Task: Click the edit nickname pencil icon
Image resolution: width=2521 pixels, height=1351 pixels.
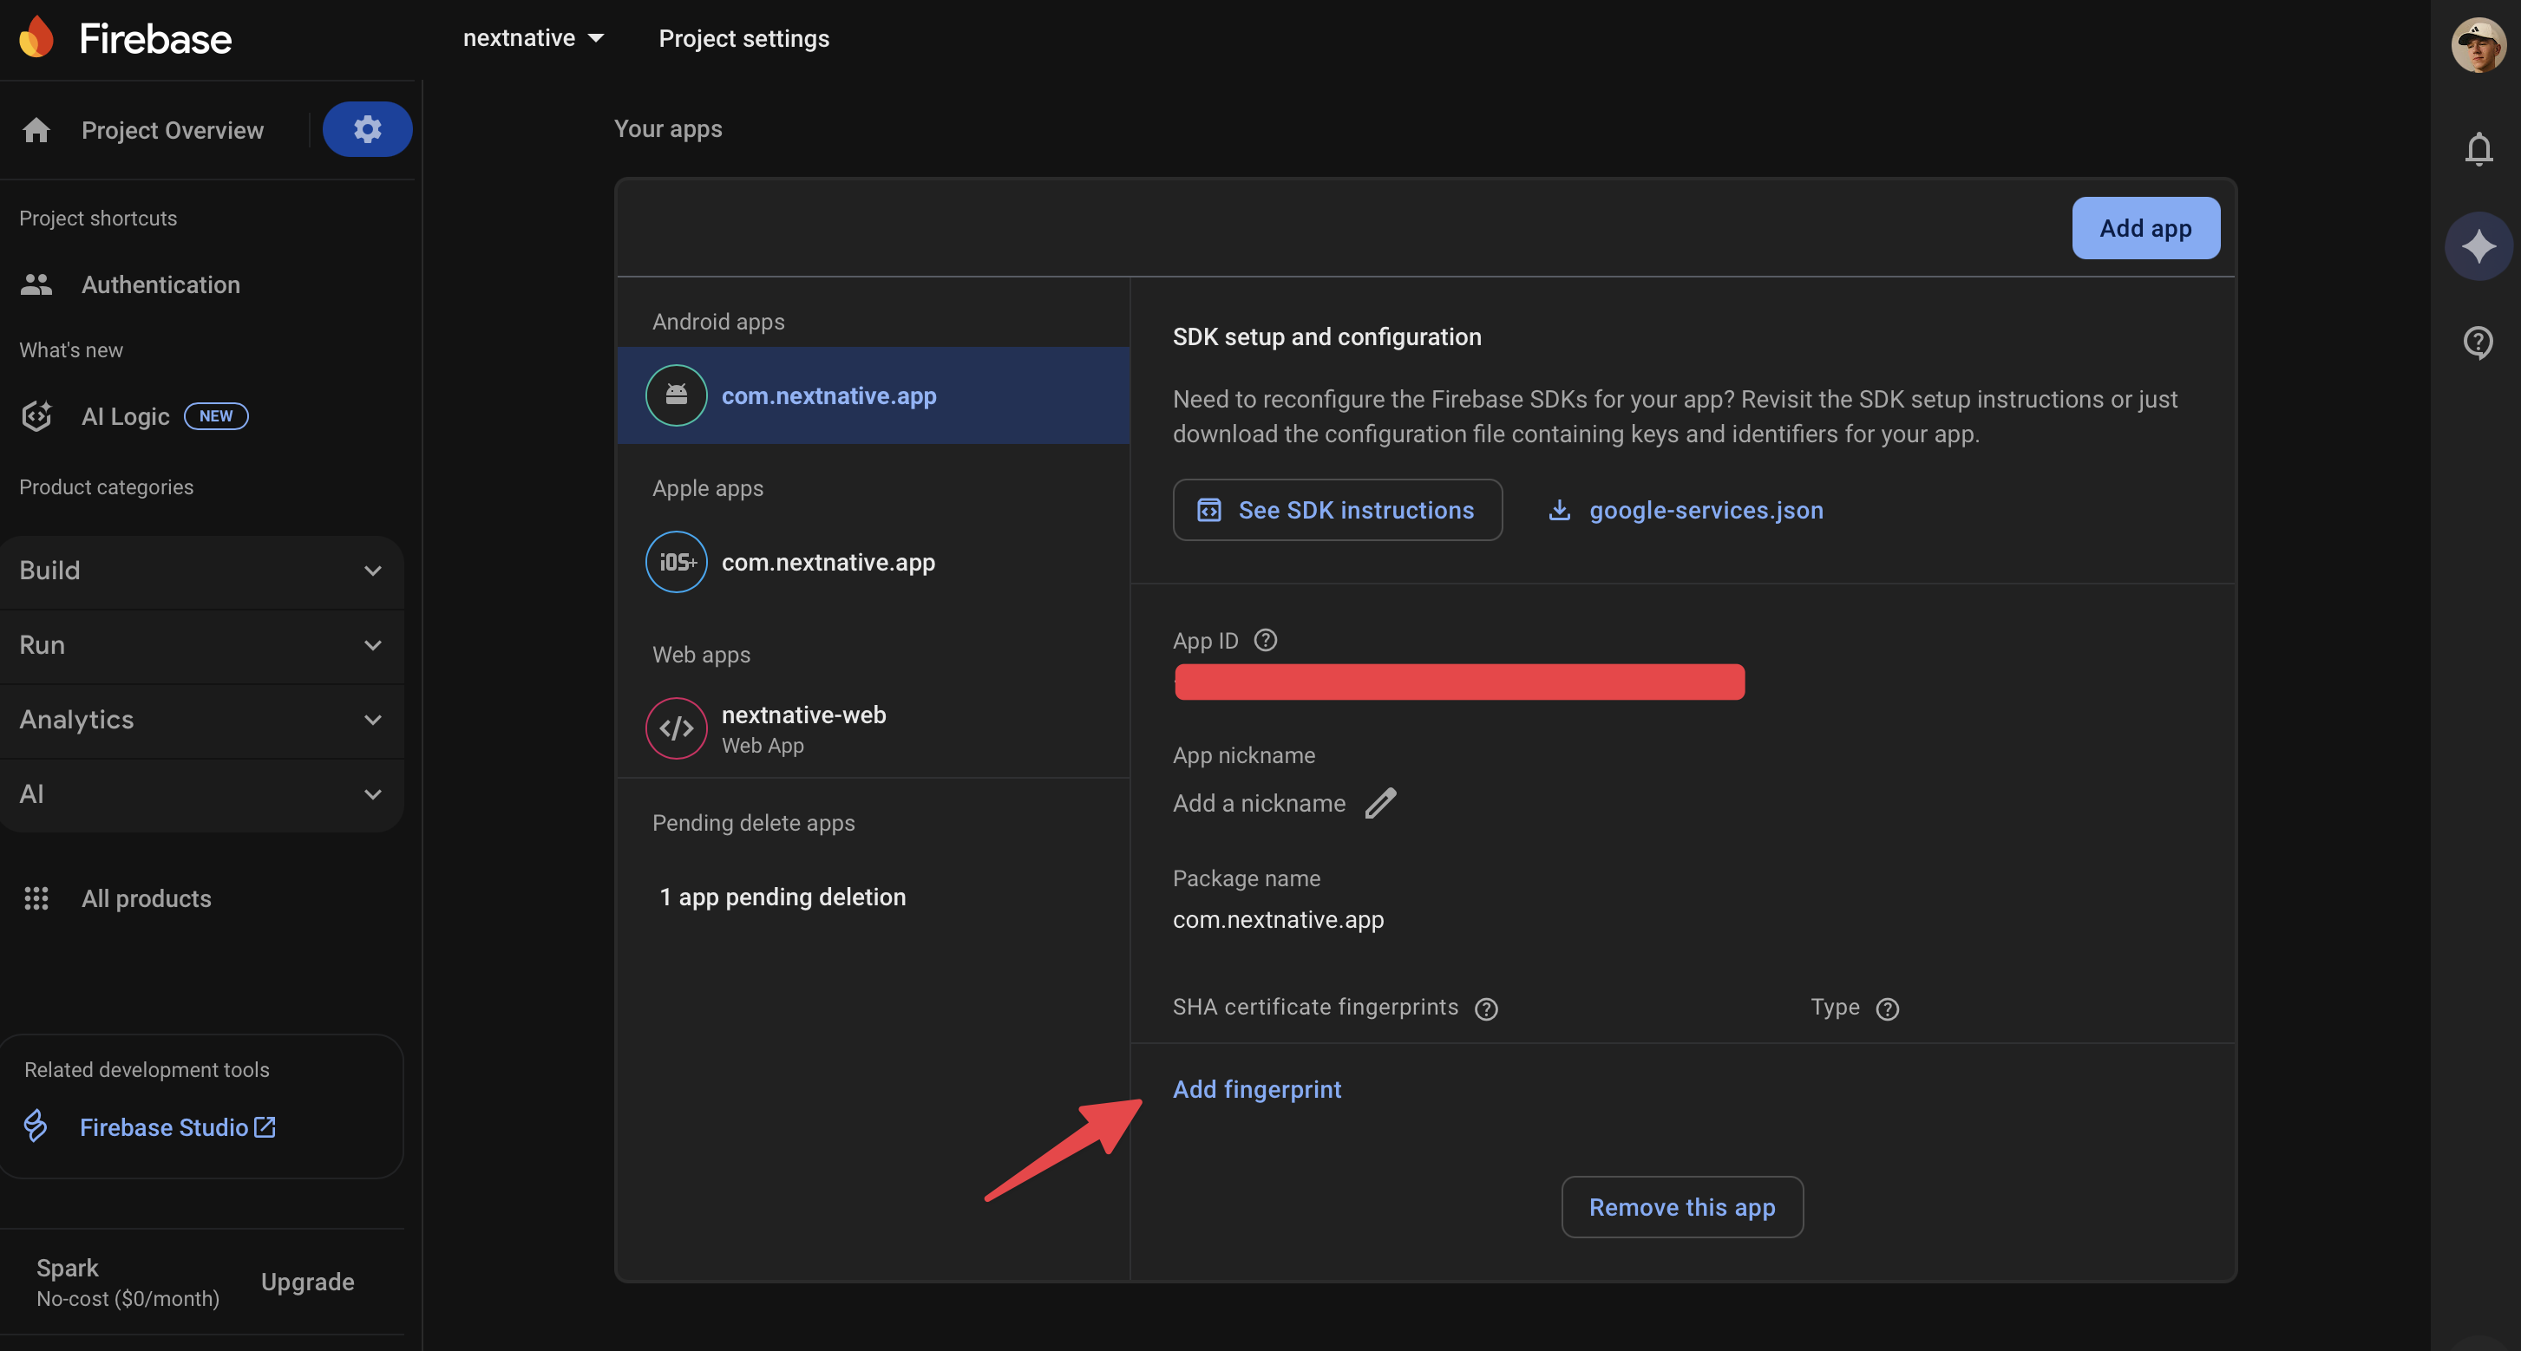Action: click(1380, 803)
